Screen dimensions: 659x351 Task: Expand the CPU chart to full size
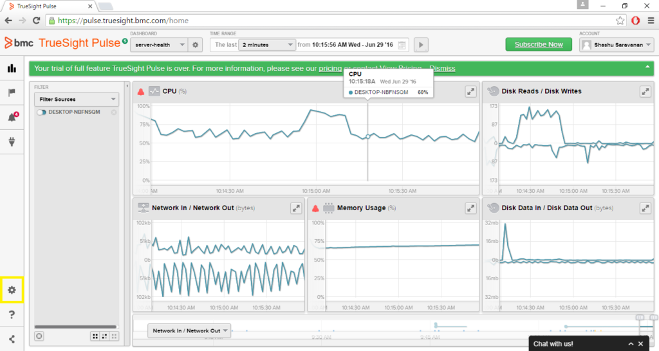(x=470, y=91)
